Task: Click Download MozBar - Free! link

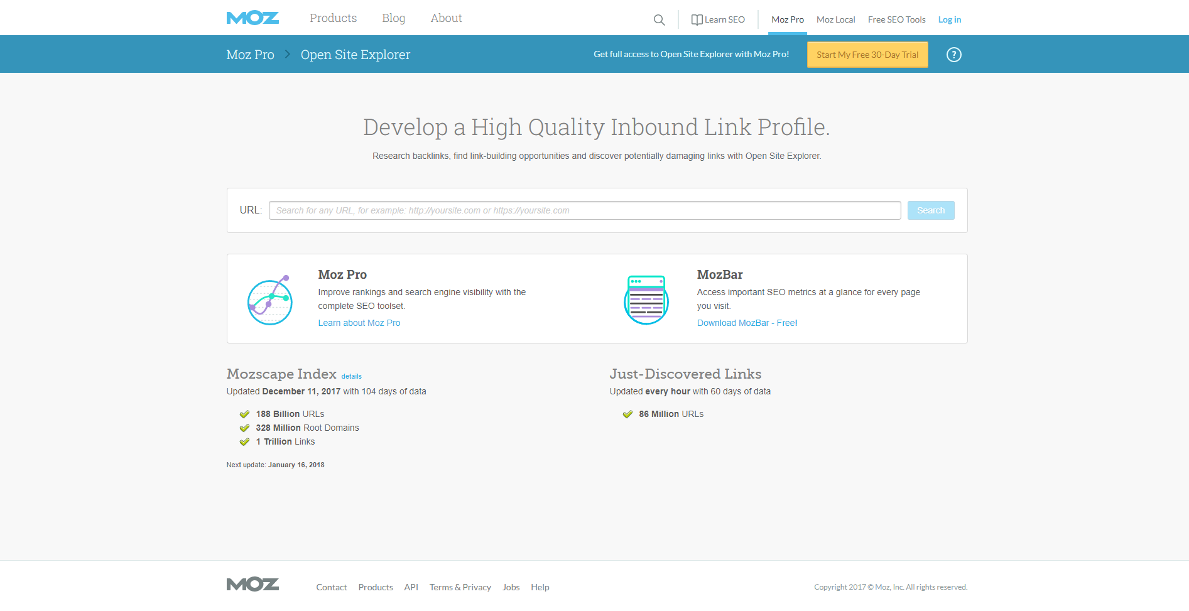Action: [x=747, y=323]
